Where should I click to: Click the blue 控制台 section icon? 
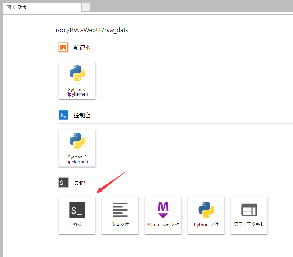tap(63, 115)
